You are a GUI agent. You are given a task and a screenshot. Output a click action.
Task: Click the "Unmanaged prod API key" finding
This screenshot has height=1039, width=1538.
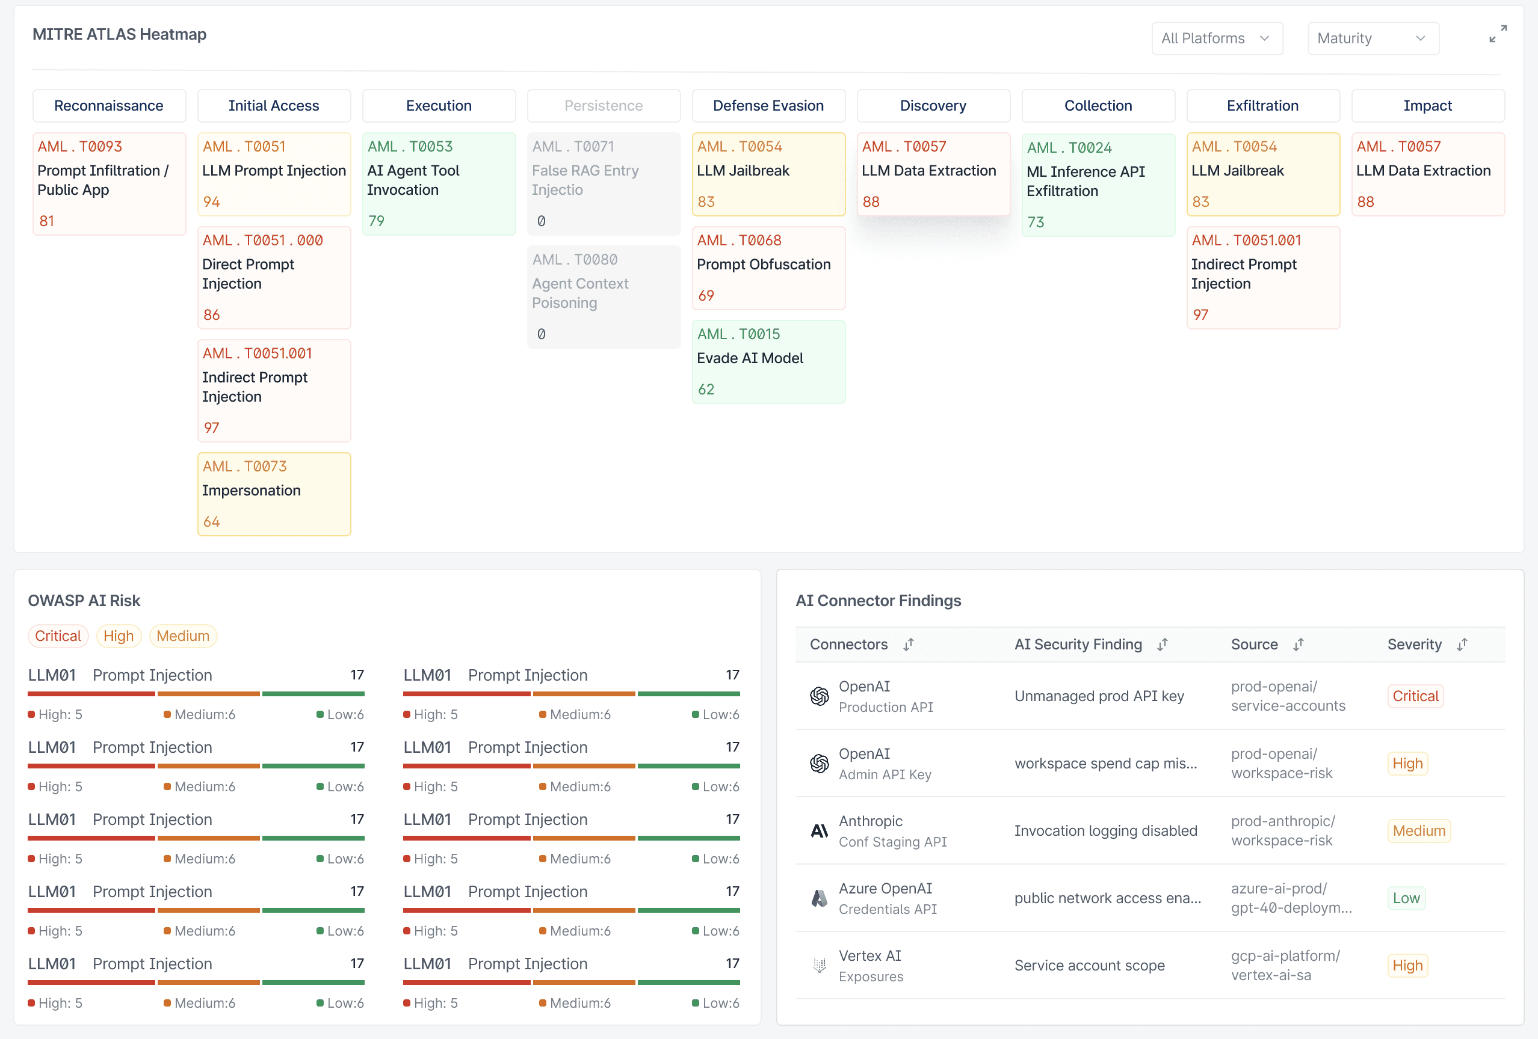click(1099, 696)
